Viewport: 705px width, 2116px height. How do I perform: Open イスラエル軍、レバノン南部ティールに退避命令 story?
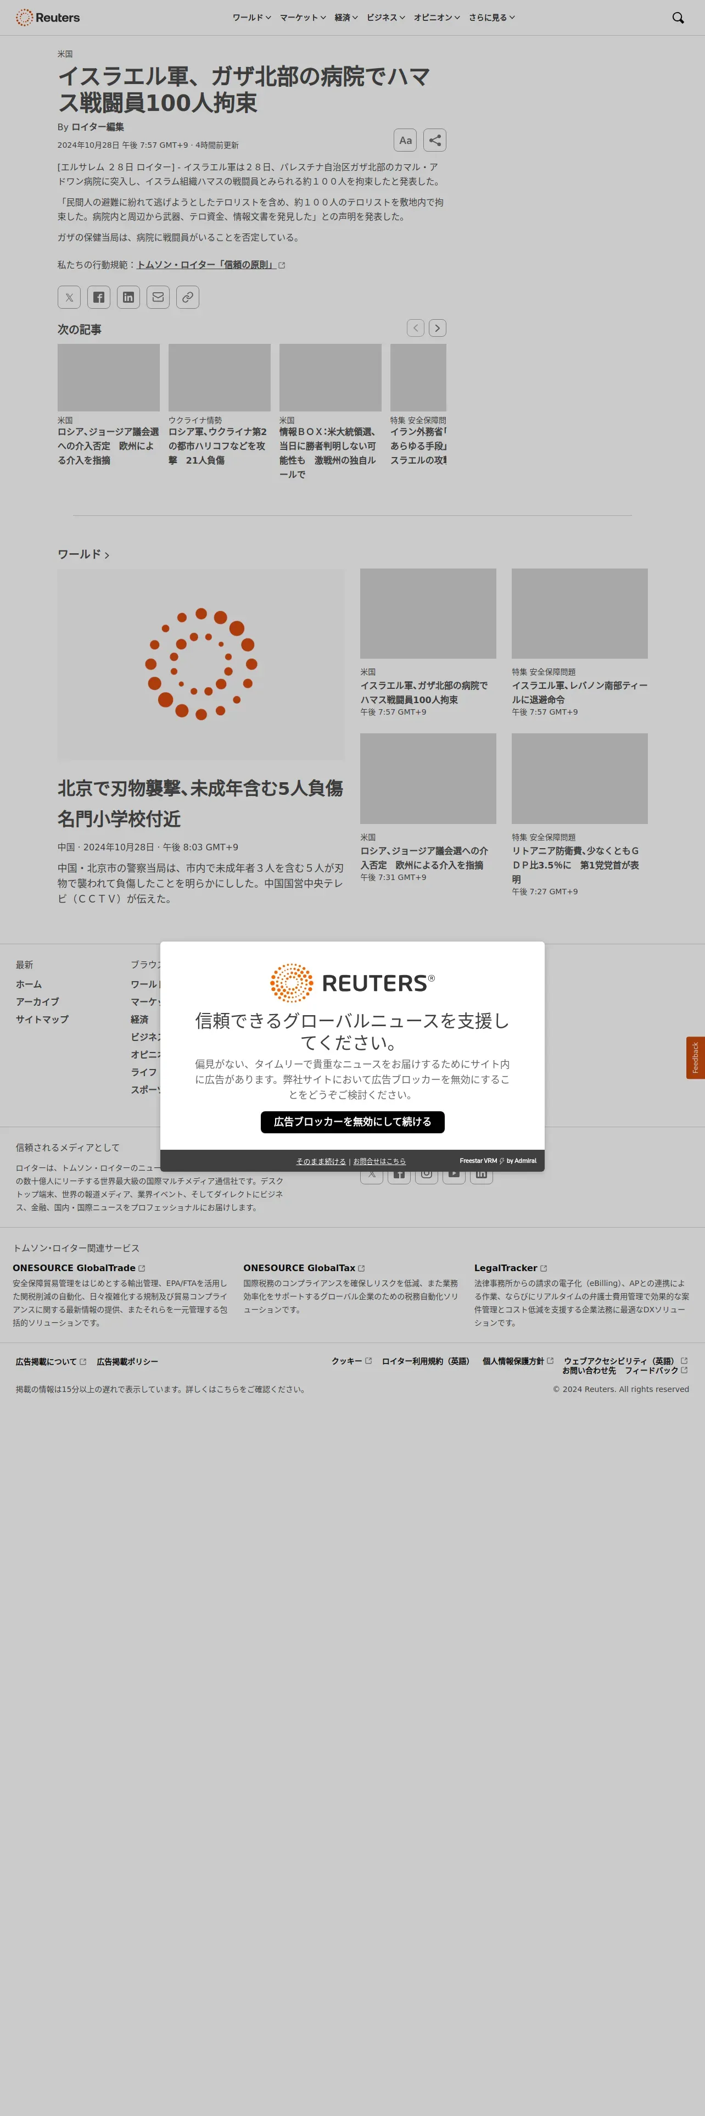pyautogui.click(x=579, y=693)
